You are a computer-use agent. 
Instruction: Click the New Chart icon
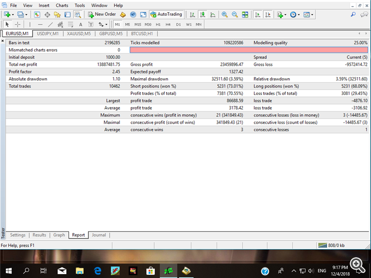pyautogui.click(x=7, y=15)
